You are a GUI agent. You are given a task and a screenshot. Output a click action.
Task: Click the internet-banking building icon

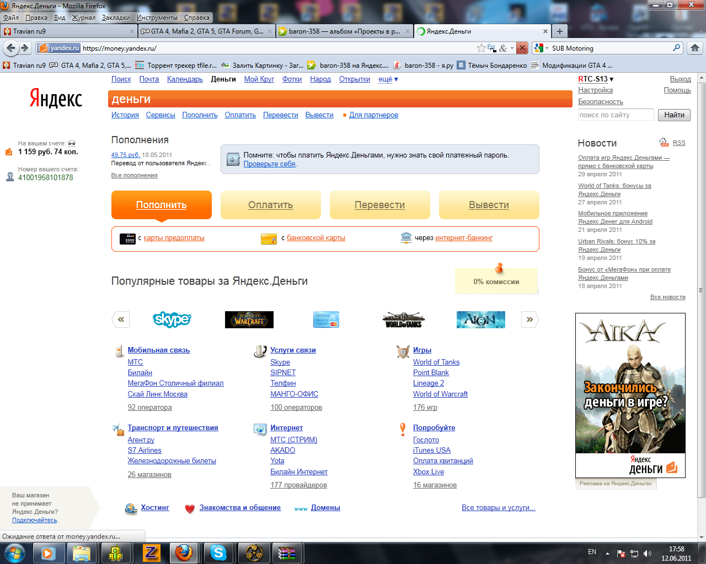[407, 238]
